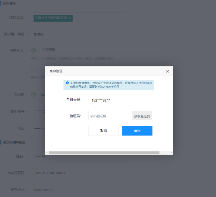
Task: Click right arrow of dialog horizontal scrollbar
Action: click(171, 153)
